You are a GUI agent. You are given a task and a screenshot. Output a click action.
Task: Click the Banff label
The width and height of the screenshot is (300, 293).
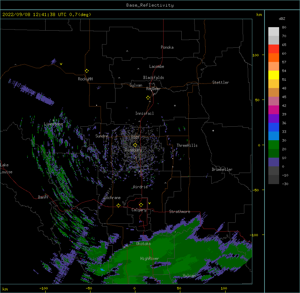pyautogui.click(x=43, y=197)
